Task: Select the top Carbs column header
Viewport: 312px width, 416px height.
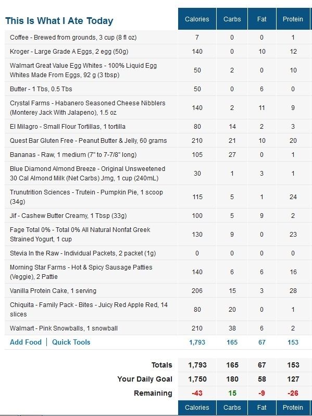Action: (x=232, y=19)
